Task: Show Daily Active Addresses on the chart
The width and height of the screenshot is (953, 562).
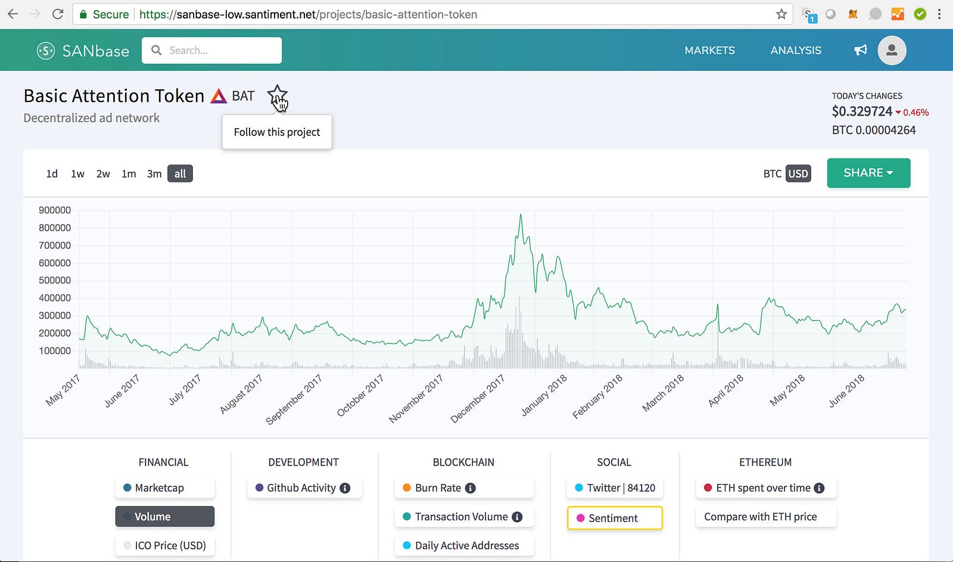Action: coord(465,545)
